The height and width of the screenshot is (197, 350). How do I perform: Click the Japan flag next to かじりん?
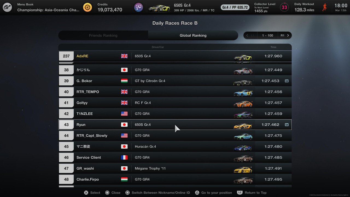tap(124, 70)
